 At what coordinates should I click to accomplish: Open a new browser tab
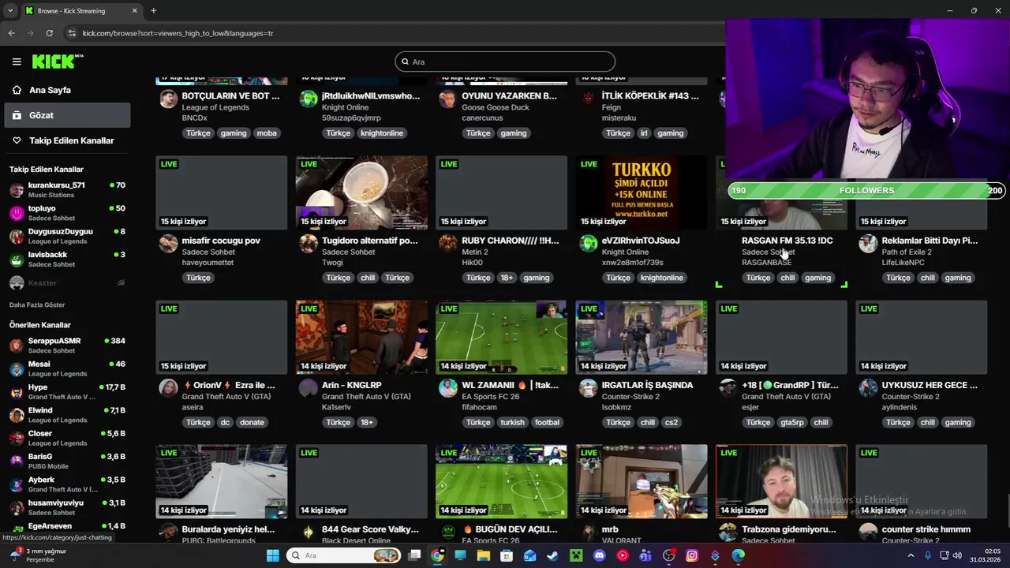[153, 11]
